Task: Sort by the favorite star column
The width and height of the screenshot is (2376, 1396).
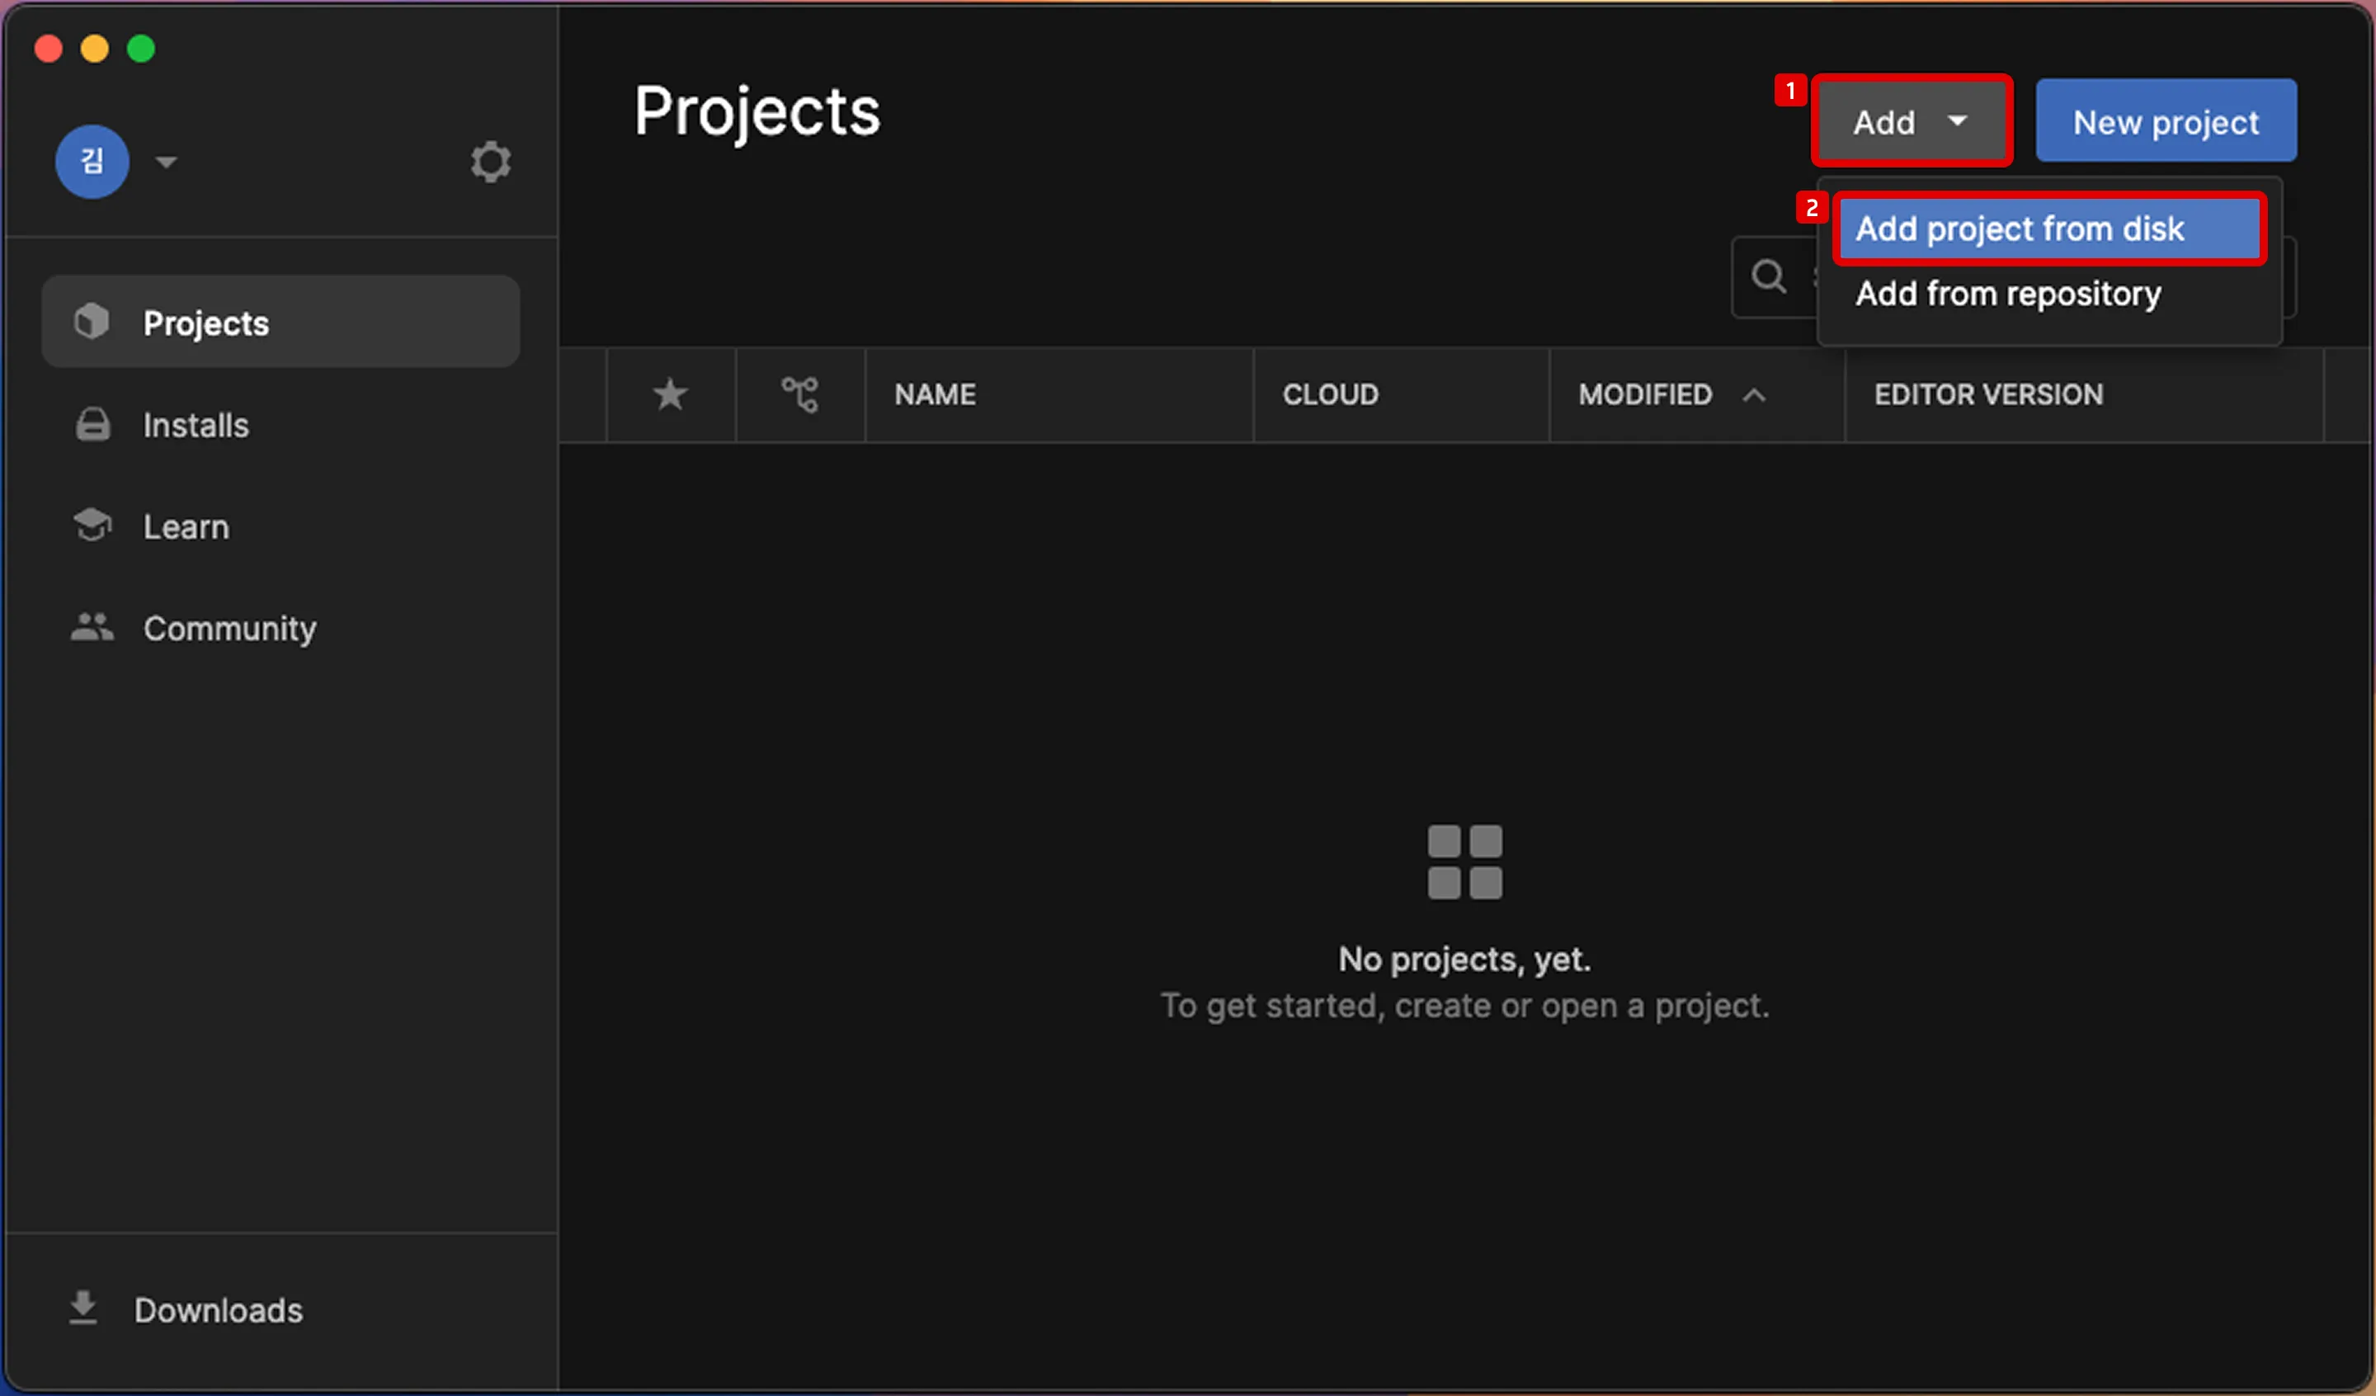Action: tap(671, 394)
